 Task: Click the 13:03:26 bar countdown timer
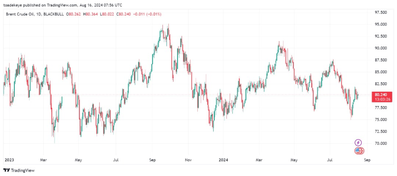click(379, 99)
